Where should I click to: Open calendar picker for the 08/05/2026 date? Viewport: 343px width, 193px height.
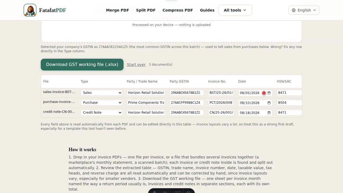pos(269,93)
